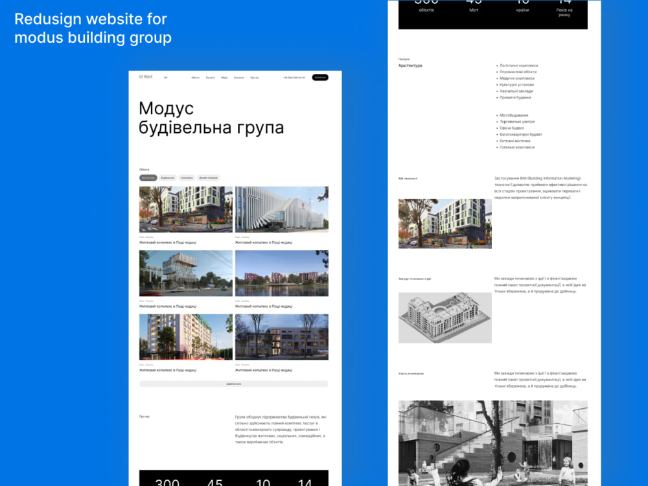Click the 'Архітектура' heading on the right page

coord(410,65)
